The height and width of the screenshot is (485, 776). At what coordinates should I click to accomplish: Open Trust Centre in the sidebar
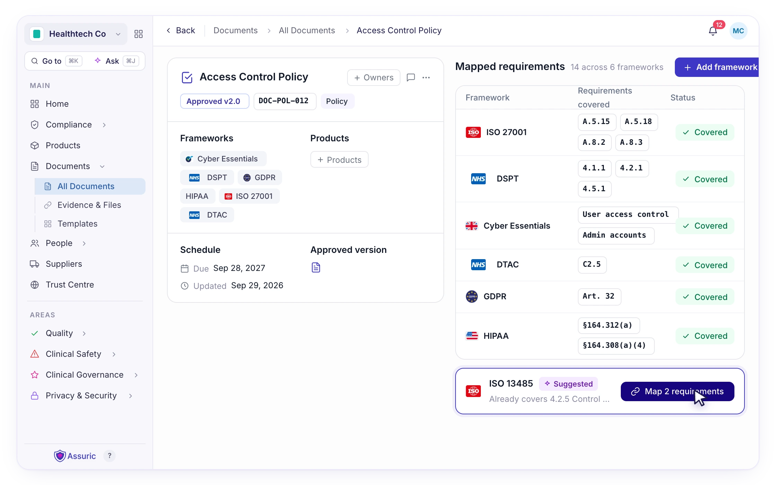coord(85,285)
